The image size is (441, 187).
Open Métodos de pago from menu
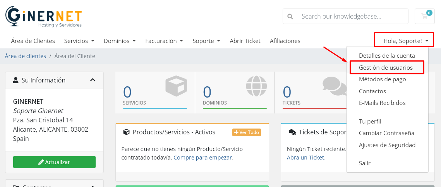click(x=382, y=79)
